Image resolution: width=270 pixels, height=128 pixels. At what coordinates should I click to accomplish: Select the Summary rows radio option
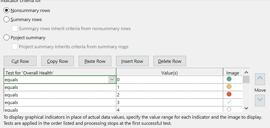coord(6,20)
